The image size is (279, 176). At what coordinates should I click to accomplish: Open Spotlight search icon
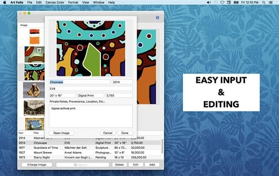tap(264, 2)
